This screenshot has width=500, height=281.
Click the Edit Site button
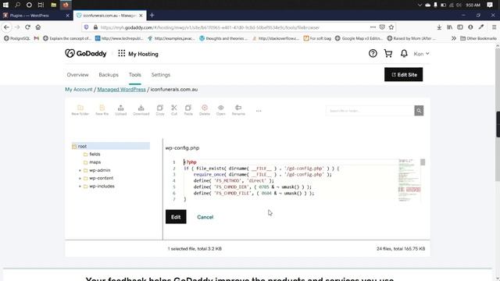[403, 75]
